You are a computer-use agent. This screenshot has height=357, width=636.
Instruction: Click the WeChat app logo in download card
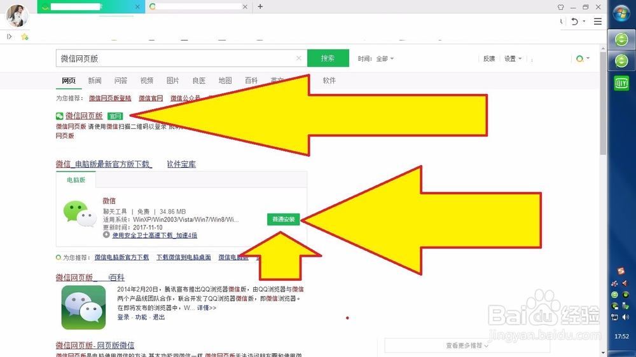[x=80, y=213]
